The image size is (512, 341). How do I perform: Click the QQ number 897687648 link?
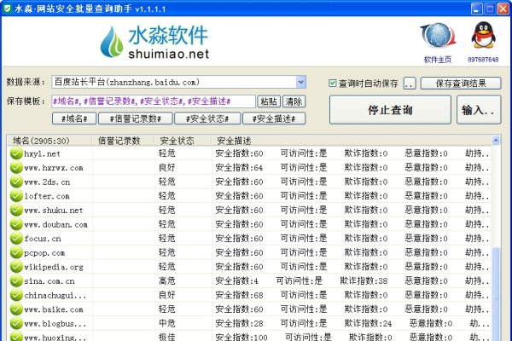(x=483, y=60)
